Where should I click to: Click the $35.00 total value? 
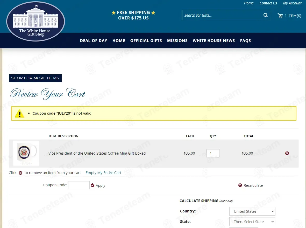[247, 153]
